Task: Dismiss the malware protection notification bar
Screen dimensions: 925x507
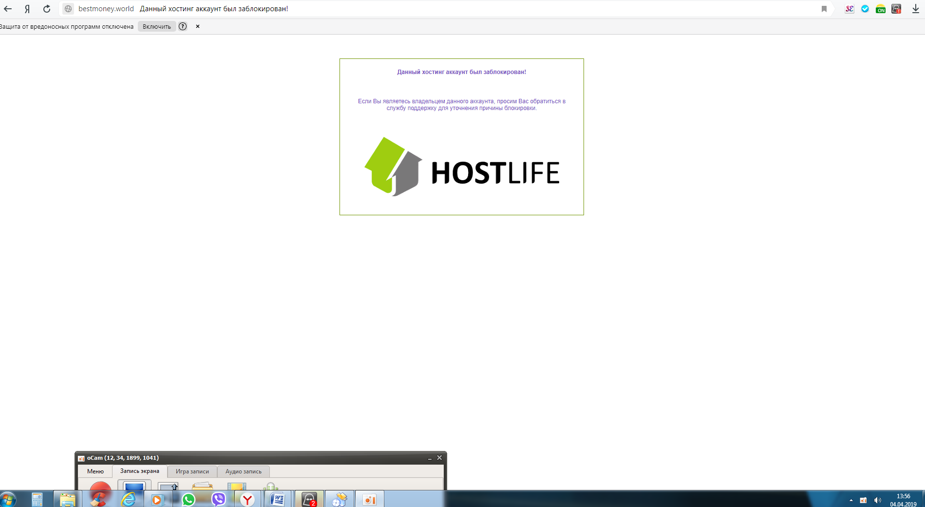Action: (x=198, y=26)
